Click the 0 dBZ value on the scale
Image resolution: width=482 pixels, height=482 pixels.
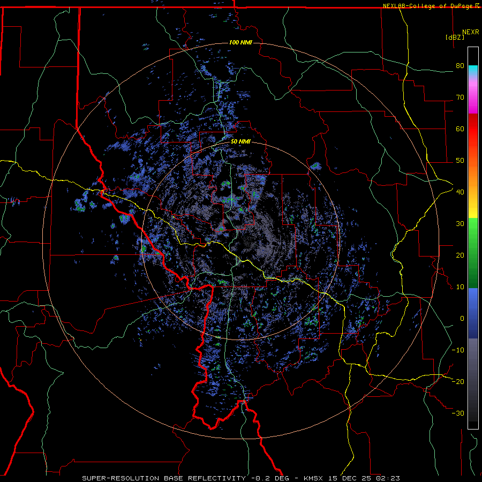[x=462, y=319]
